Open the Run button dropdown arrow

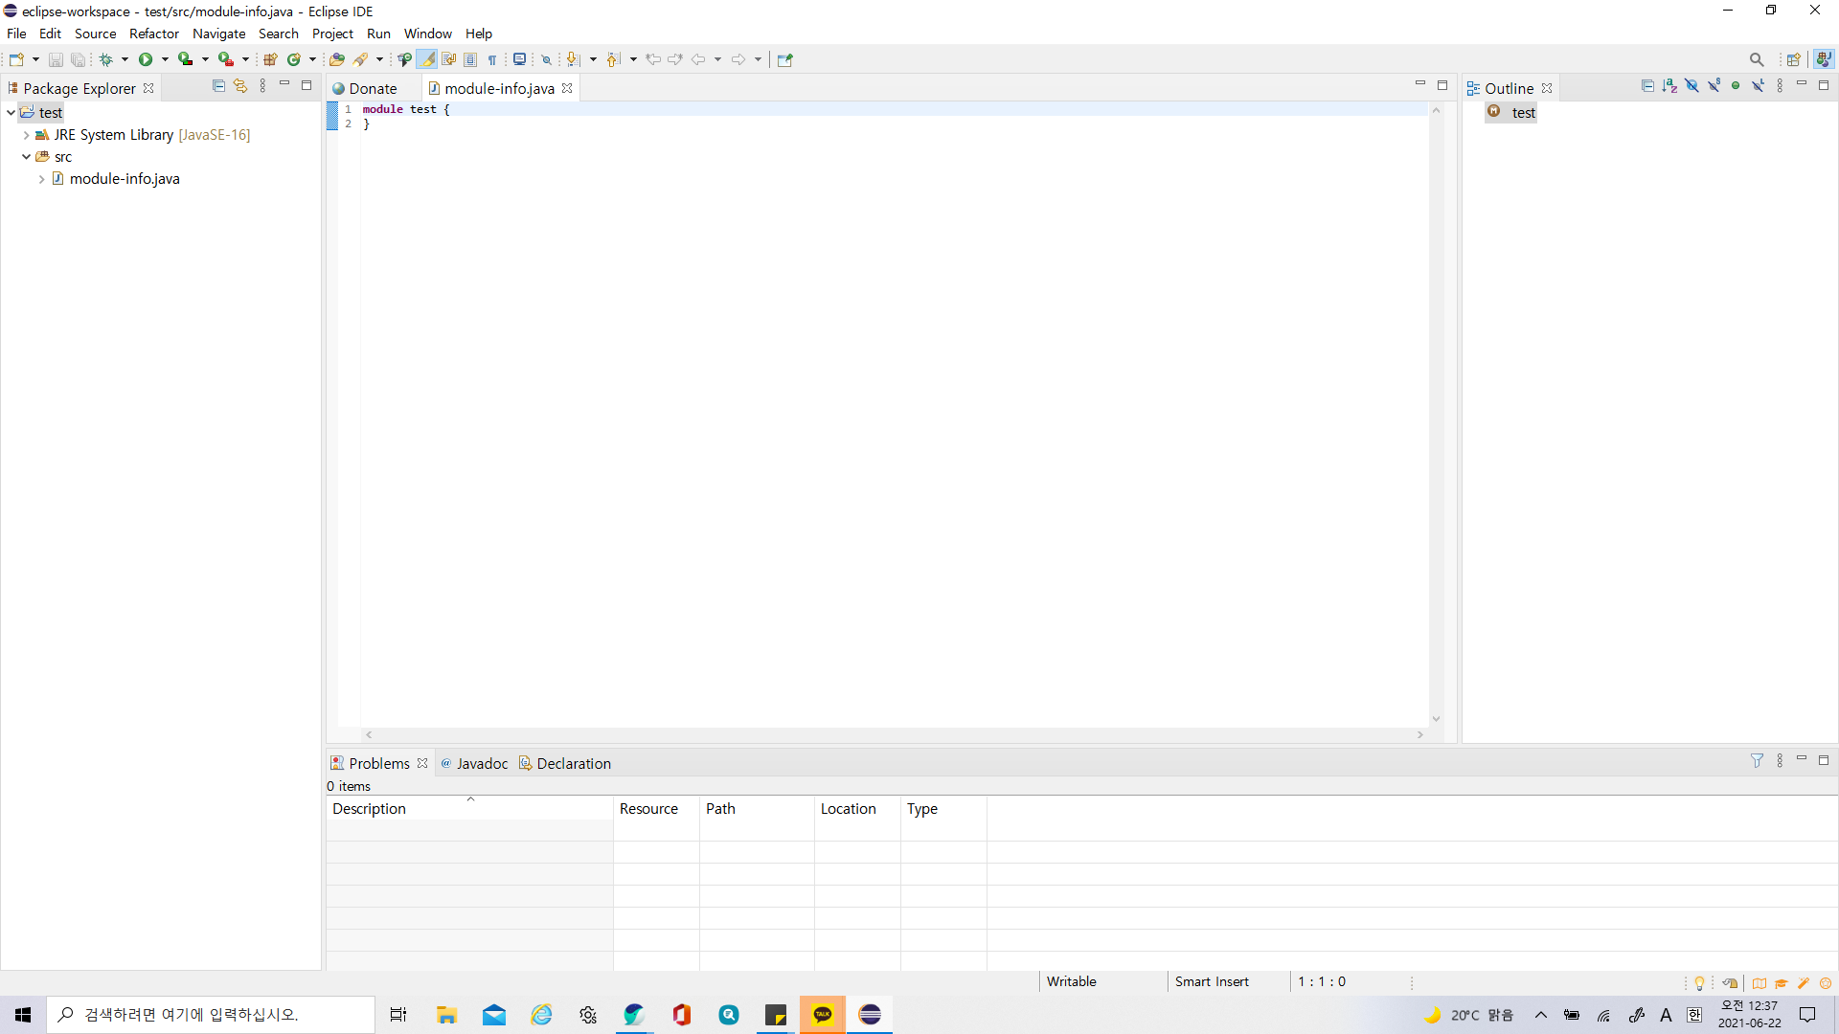point(165,59)
